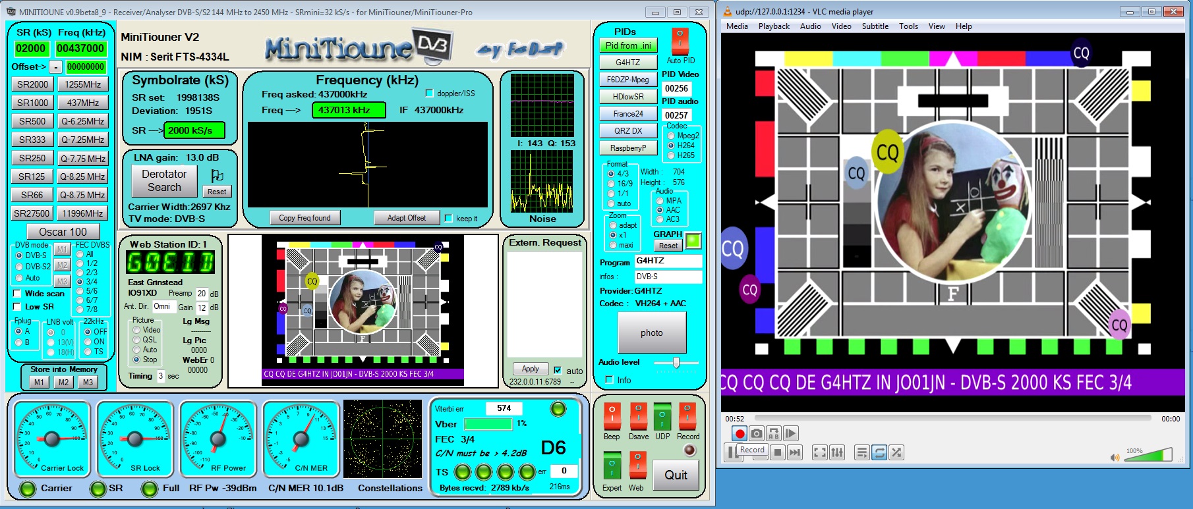Choose the France24 PID preset
The height and width of the screenshot is (509, 1193).
point(628,114)
